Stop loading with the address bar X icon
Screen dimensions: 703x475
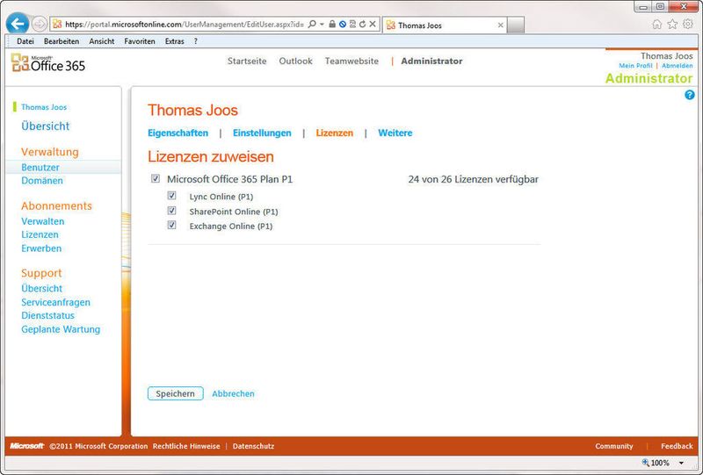373,25
